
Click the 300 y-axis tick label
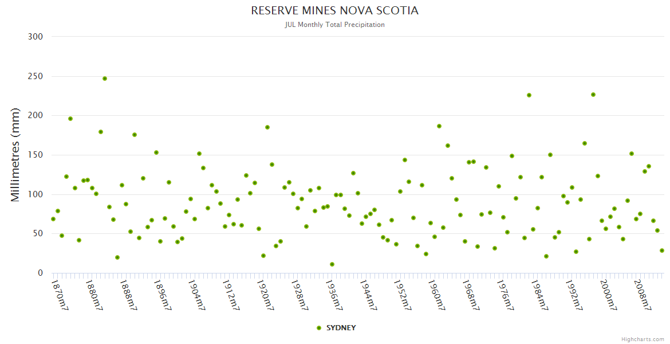tap(36, 37)
